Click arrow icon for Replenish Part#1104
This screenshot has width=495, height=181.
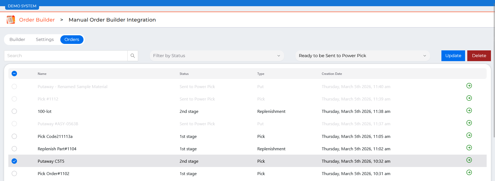pyautogui.click(x=469, y=148)
